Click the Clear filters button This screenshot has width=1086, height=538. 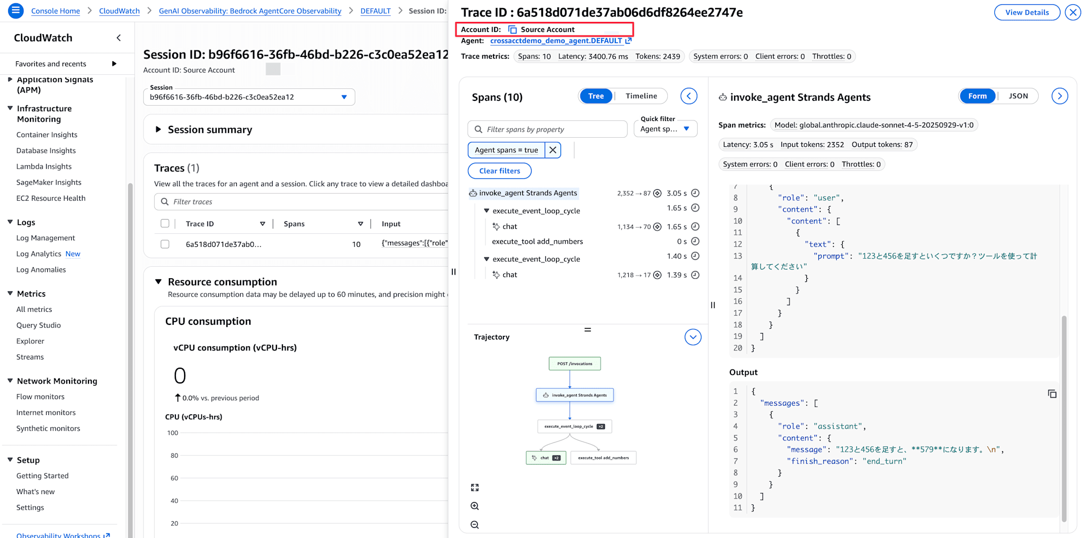(500, 171)
